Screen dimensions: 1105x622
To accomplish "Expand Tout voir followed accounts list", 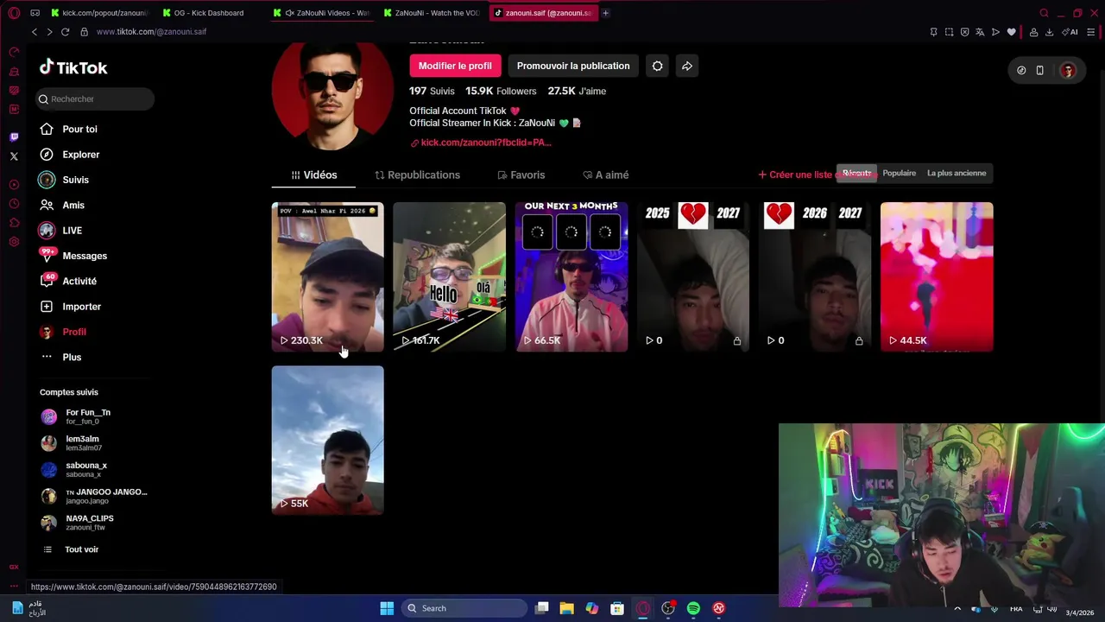I will tap(81, 549).
